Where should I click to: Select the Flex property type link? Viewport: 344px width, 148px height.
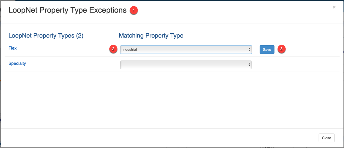tap(12, 48)
